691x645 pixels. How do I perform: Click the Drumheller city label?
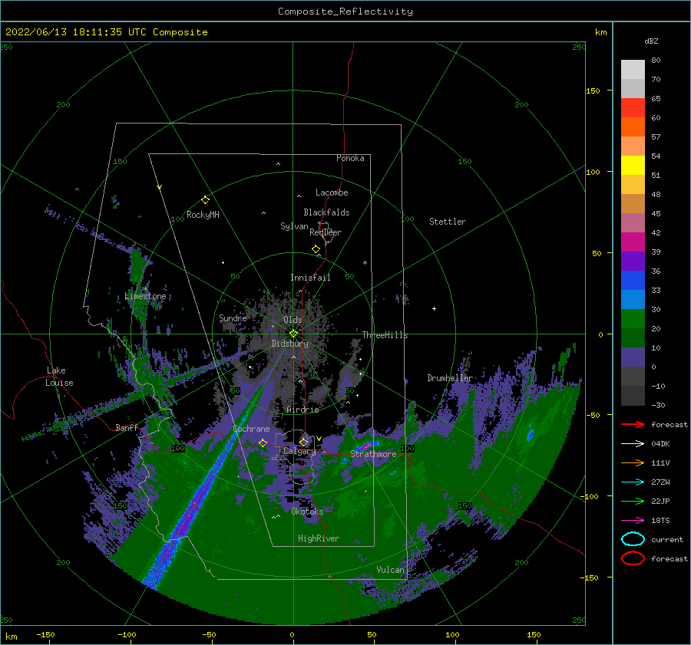click(450, 378)
